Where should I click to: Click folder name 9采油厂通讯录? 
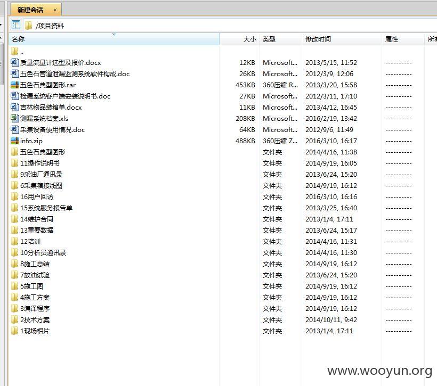click(x=41, y=174)
